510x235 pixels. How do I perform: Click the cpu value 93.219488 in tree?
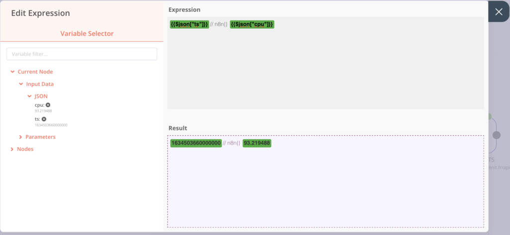pyautogui.click(x=43, y=111)
